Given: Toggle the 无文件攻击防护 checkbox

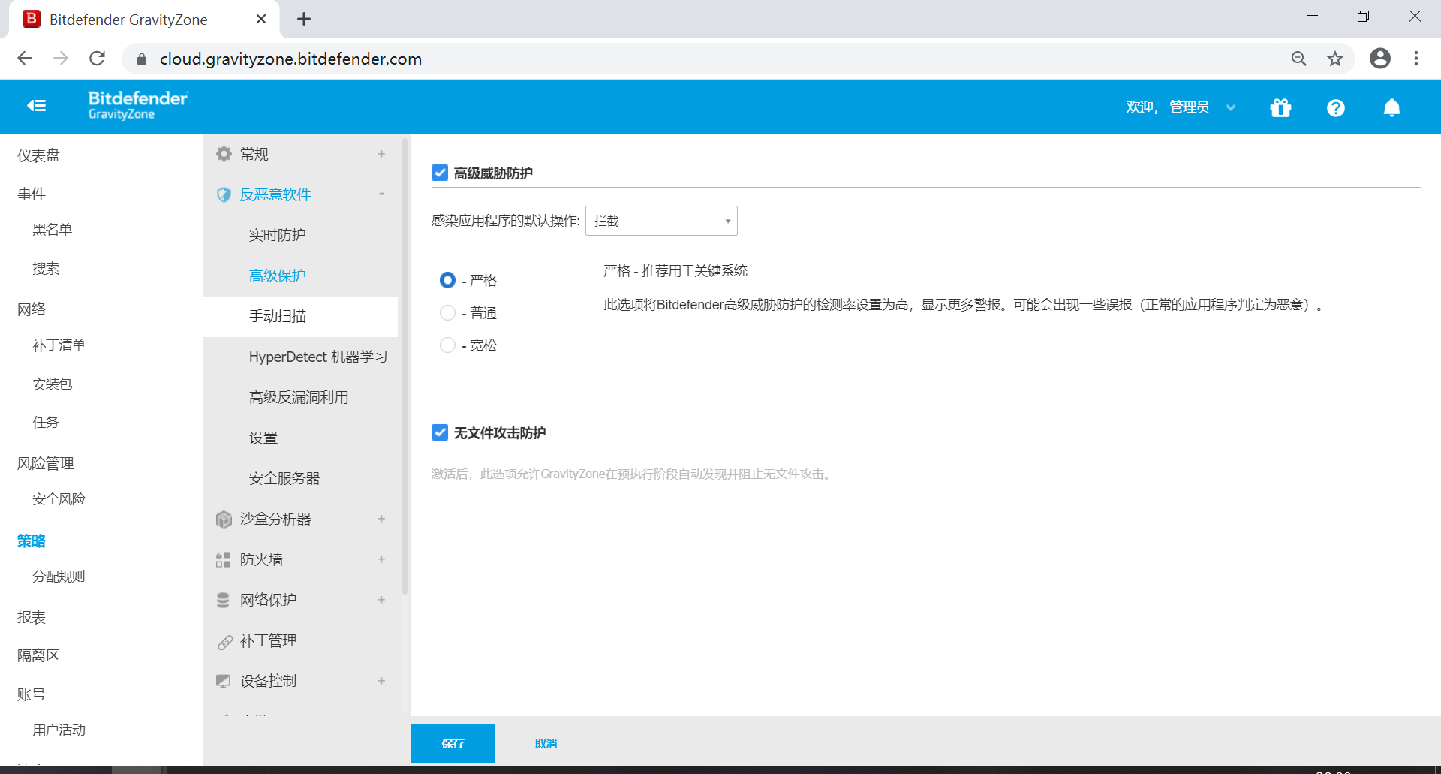Looking at the screenshot, I should pos(440,432).
